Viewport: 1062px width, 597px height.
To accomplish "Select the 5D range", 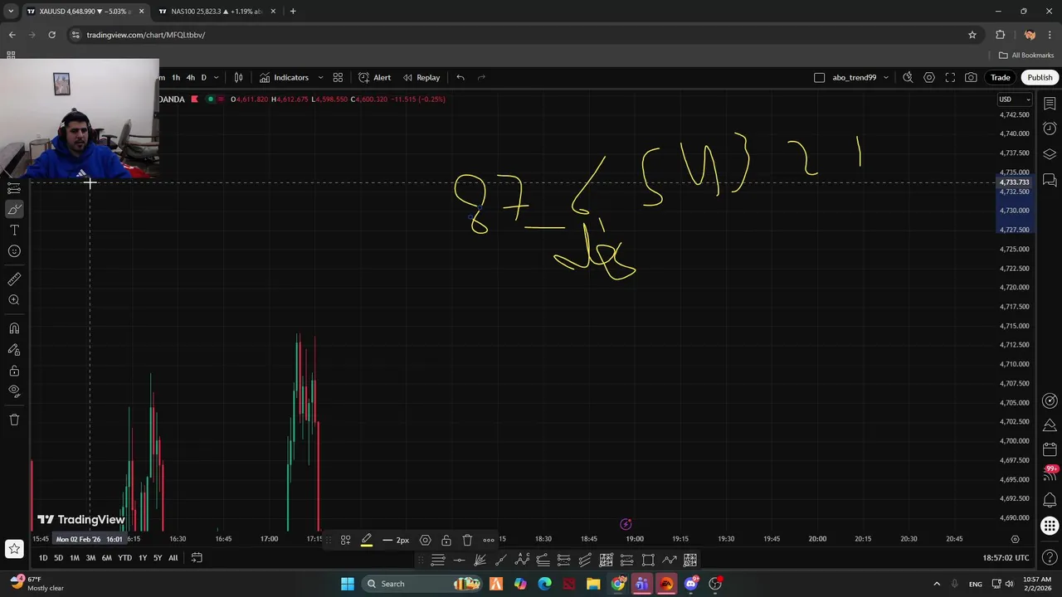I will click(58, 558).
